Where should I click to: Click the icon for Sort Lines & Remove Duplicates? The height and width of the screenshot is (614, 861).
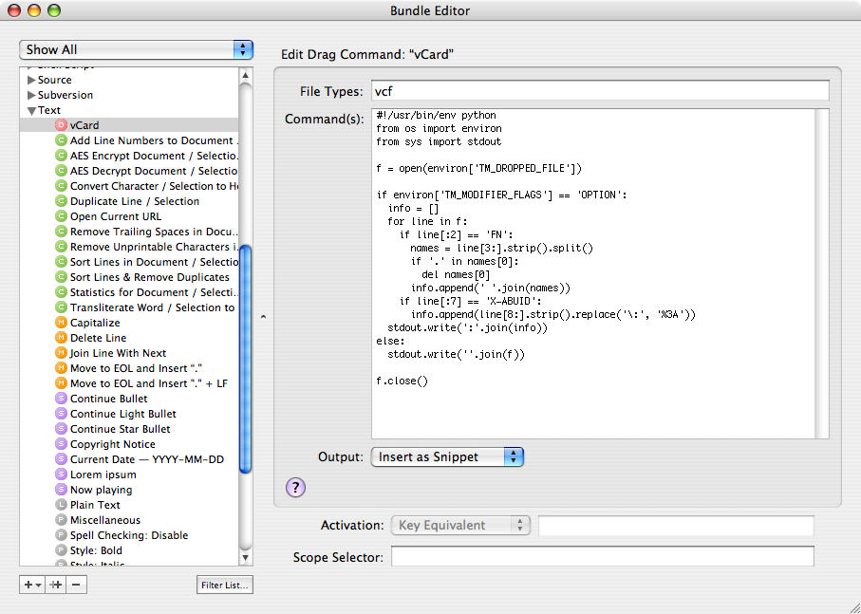tap(61, 277)
